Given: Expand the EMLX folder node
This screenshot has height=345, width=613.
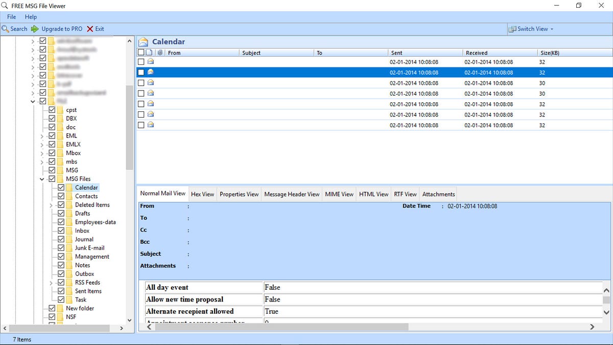Looking at the screenshot, I should [x=42, y=145].
